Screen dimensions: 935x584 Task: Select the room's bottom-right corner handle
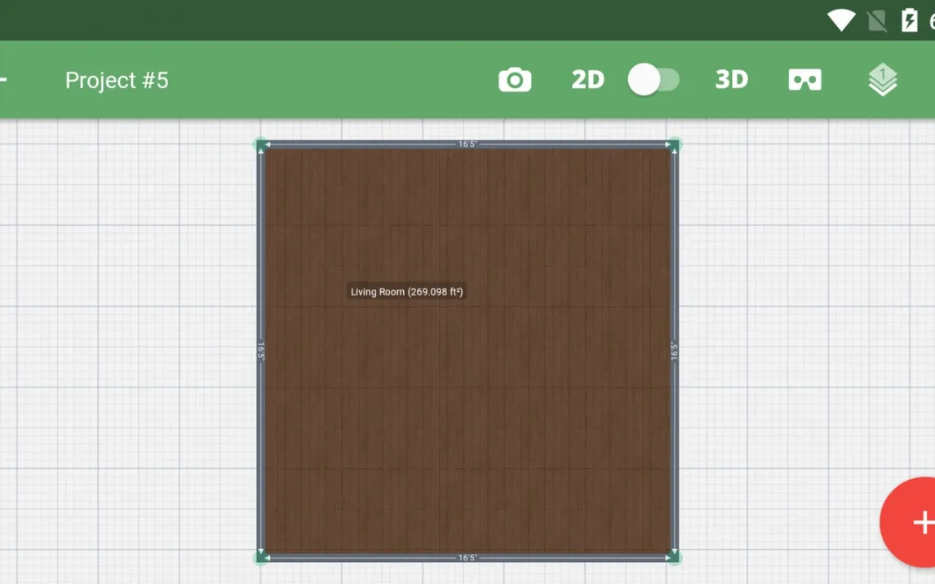coord(675,558)
